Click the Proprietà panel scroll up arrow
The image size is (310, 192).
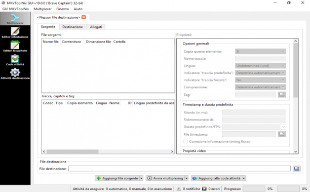296,41
